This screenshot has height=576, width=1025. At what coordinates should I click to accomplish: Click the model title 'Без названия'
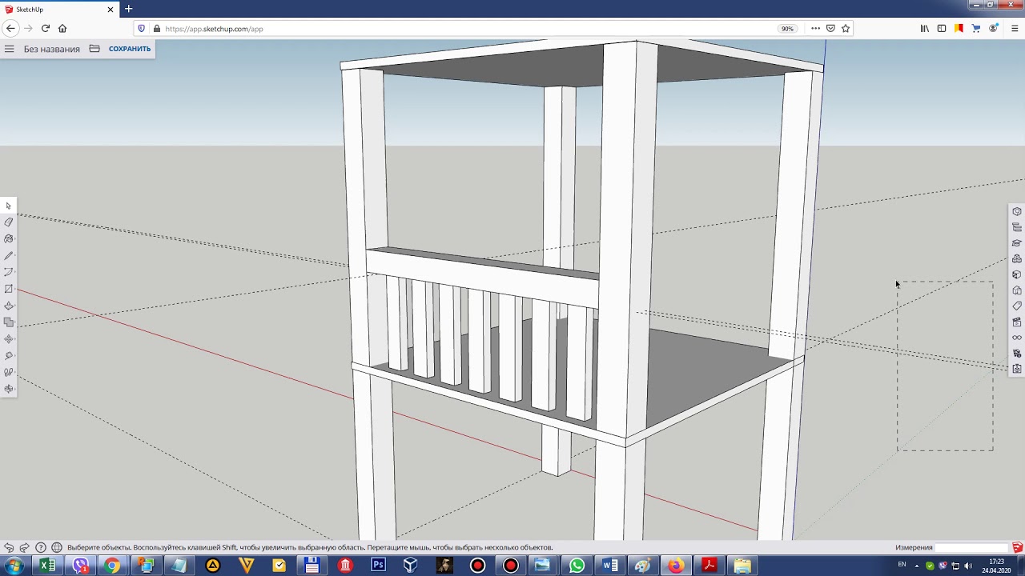(x=52, y=49)
